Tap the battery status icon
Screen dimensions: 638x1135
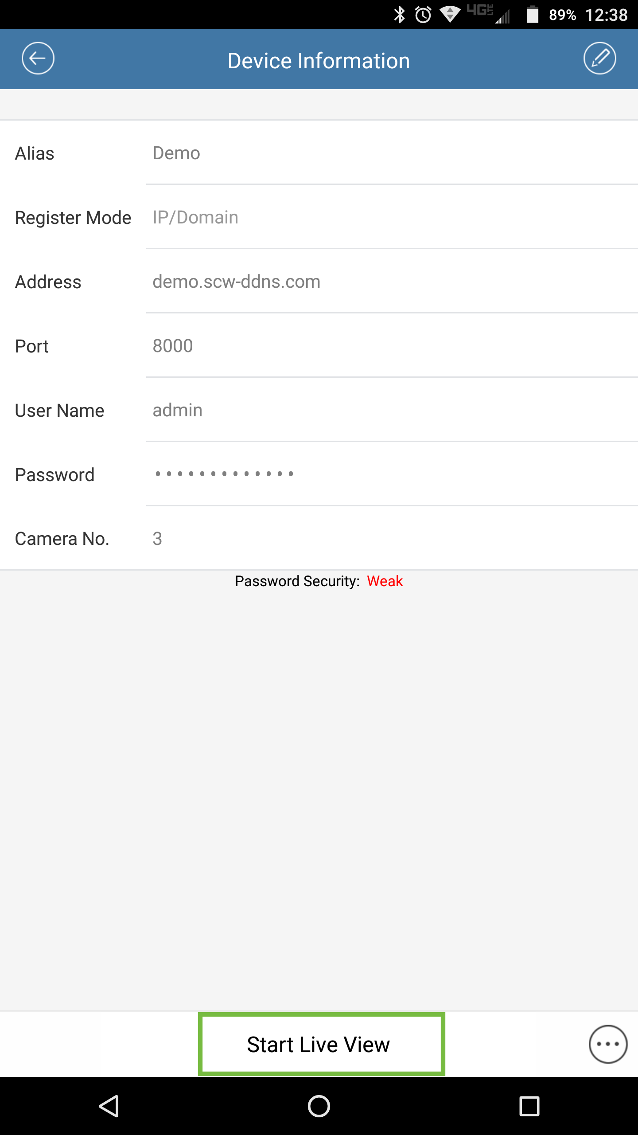[x=532, y=15]
